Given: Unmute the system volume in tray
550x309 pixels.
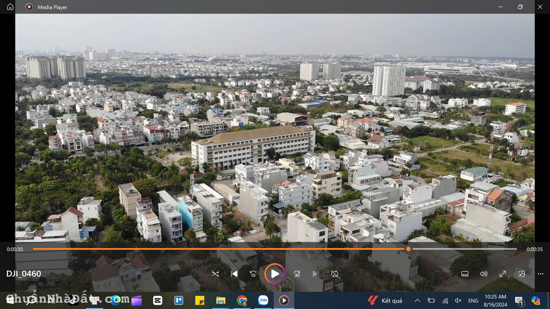Looking at the screenshot, I should (458, 300).
